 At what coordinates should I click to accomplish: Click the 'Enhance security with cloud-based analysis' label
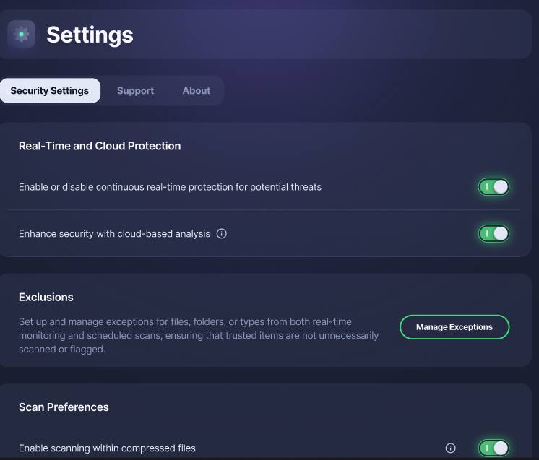(114, 233)
